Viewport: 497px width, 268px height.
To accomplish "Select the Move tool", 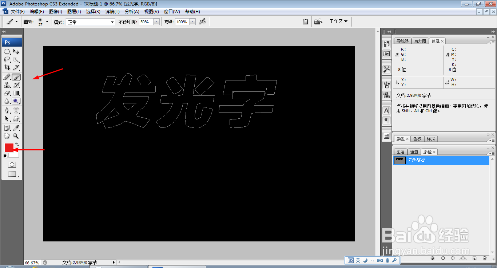I will (x=16, y=51).
